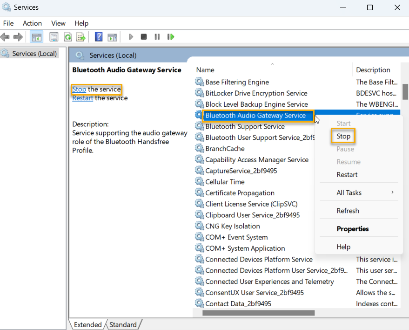Open the Action menu
409x330 pixels.
32,23
